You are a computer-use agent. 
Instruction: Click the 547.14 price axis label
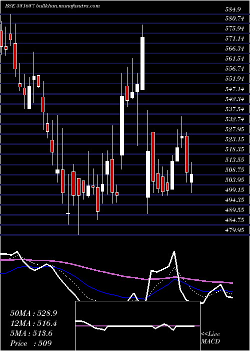pos(234,89)
